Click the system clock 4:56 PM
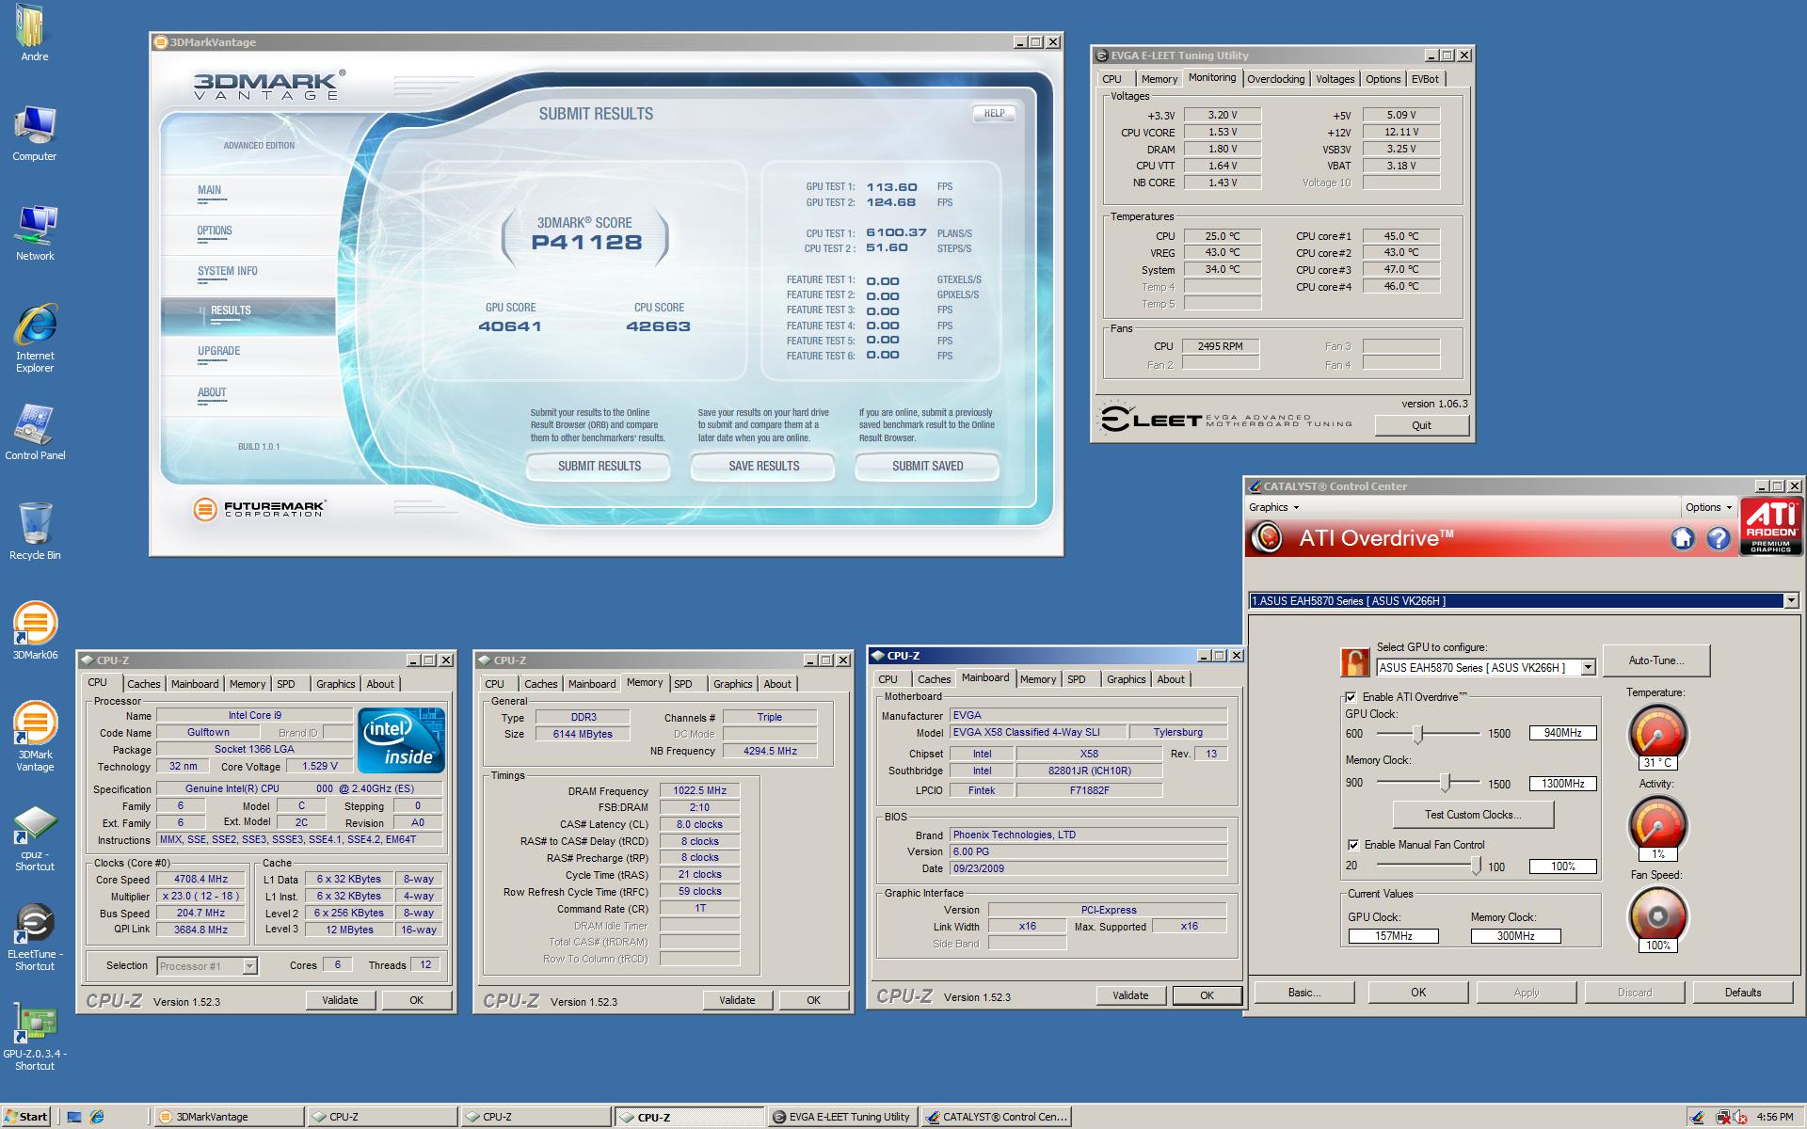Image resolution: width=1807 pixels, height=1129 pixels. [1774, 1117]
